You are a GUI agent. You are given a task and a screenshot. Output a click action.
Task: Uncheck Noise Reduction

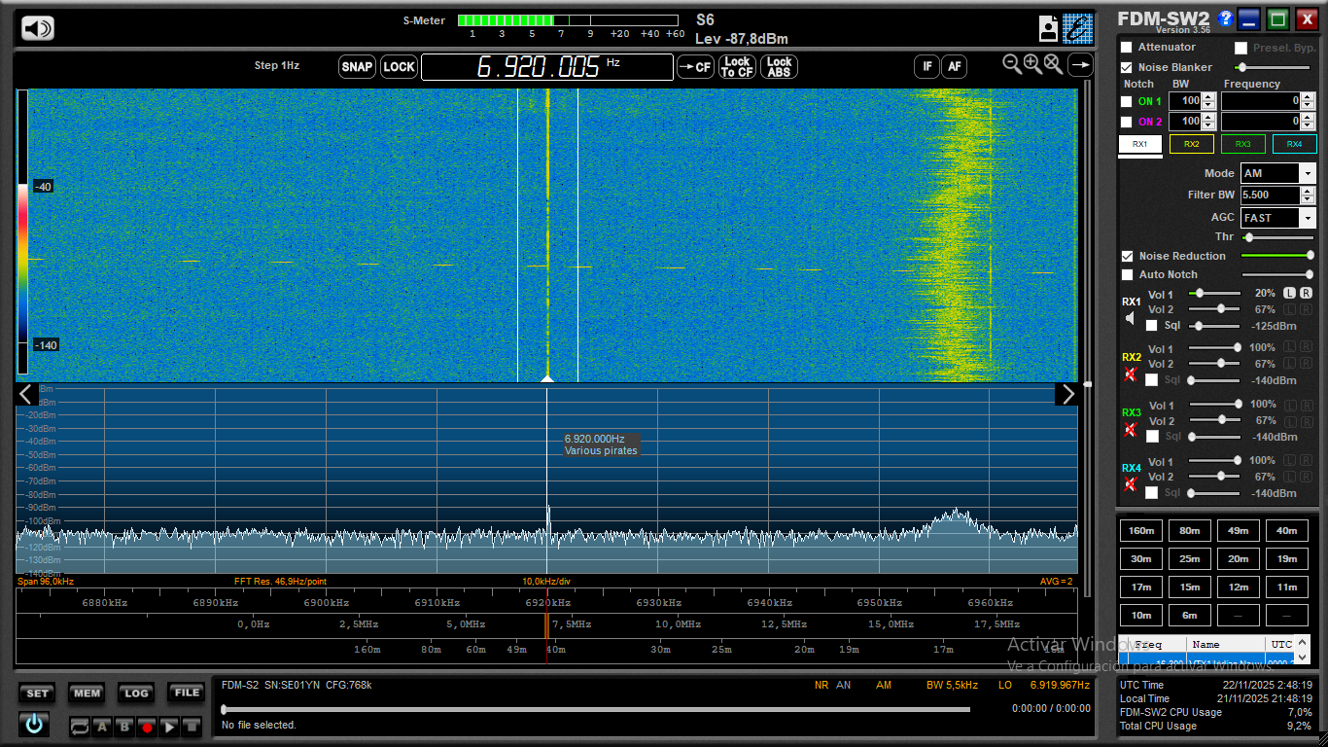coord(1127,256)
